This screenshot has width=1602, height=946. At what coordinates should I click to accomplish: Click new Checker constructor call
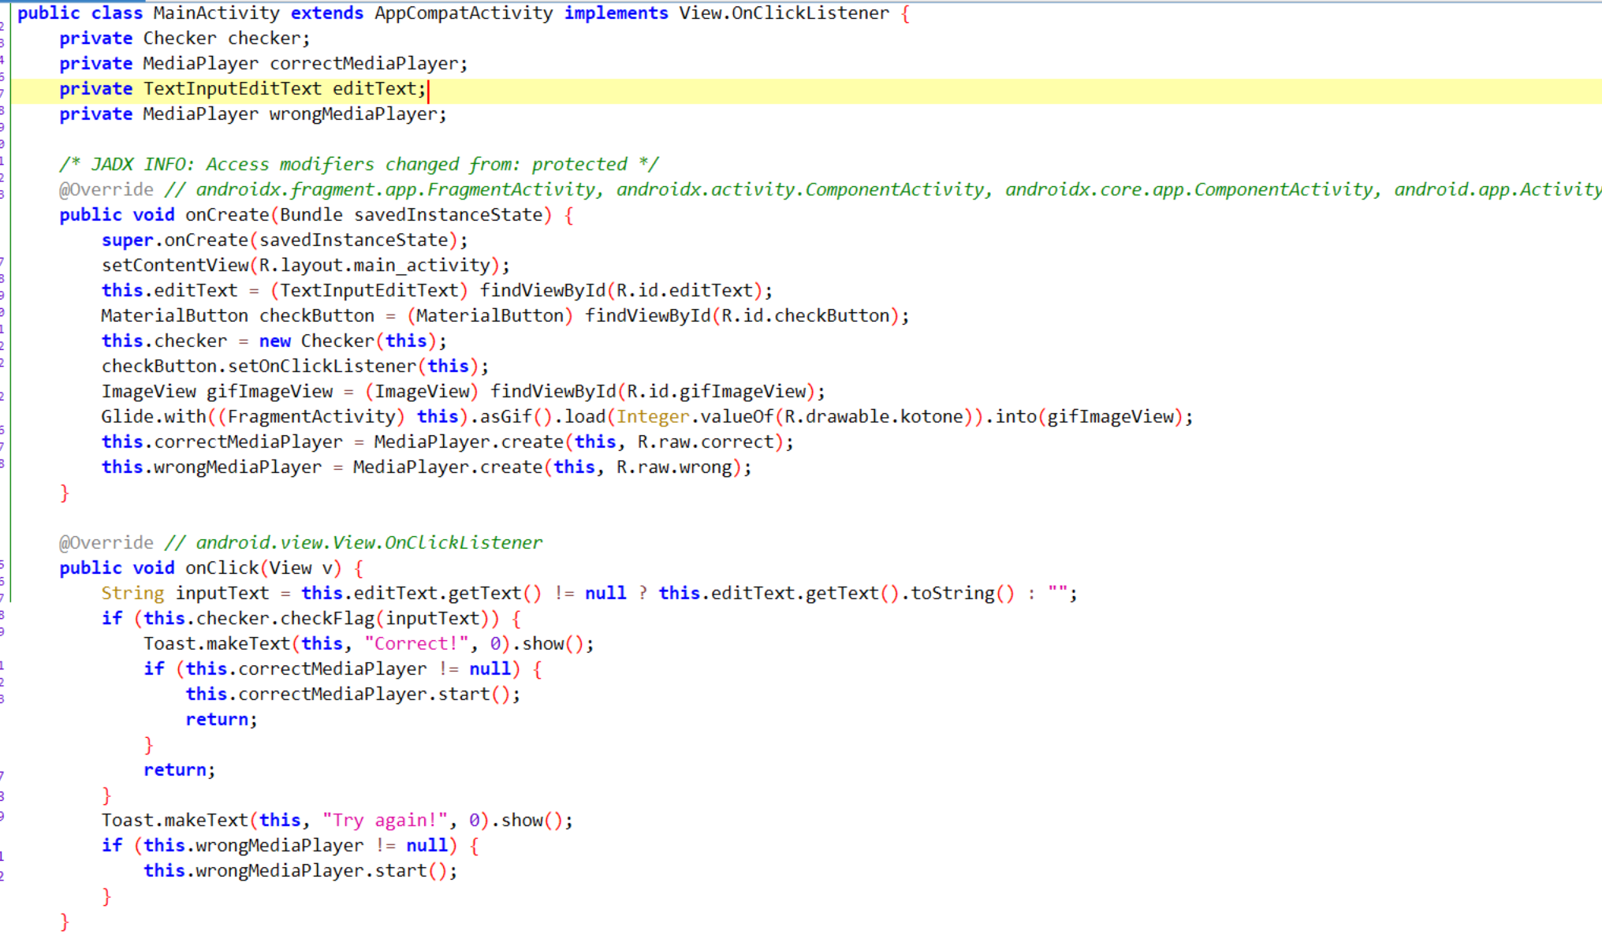(x=337, y=341)
